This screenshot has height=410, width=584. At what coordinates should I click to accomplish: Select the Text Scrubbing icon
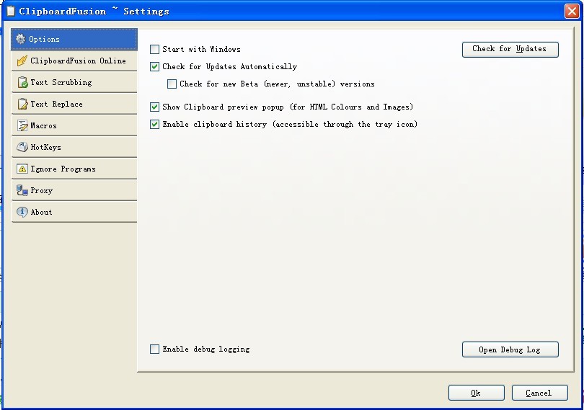[x=22, y=83]
